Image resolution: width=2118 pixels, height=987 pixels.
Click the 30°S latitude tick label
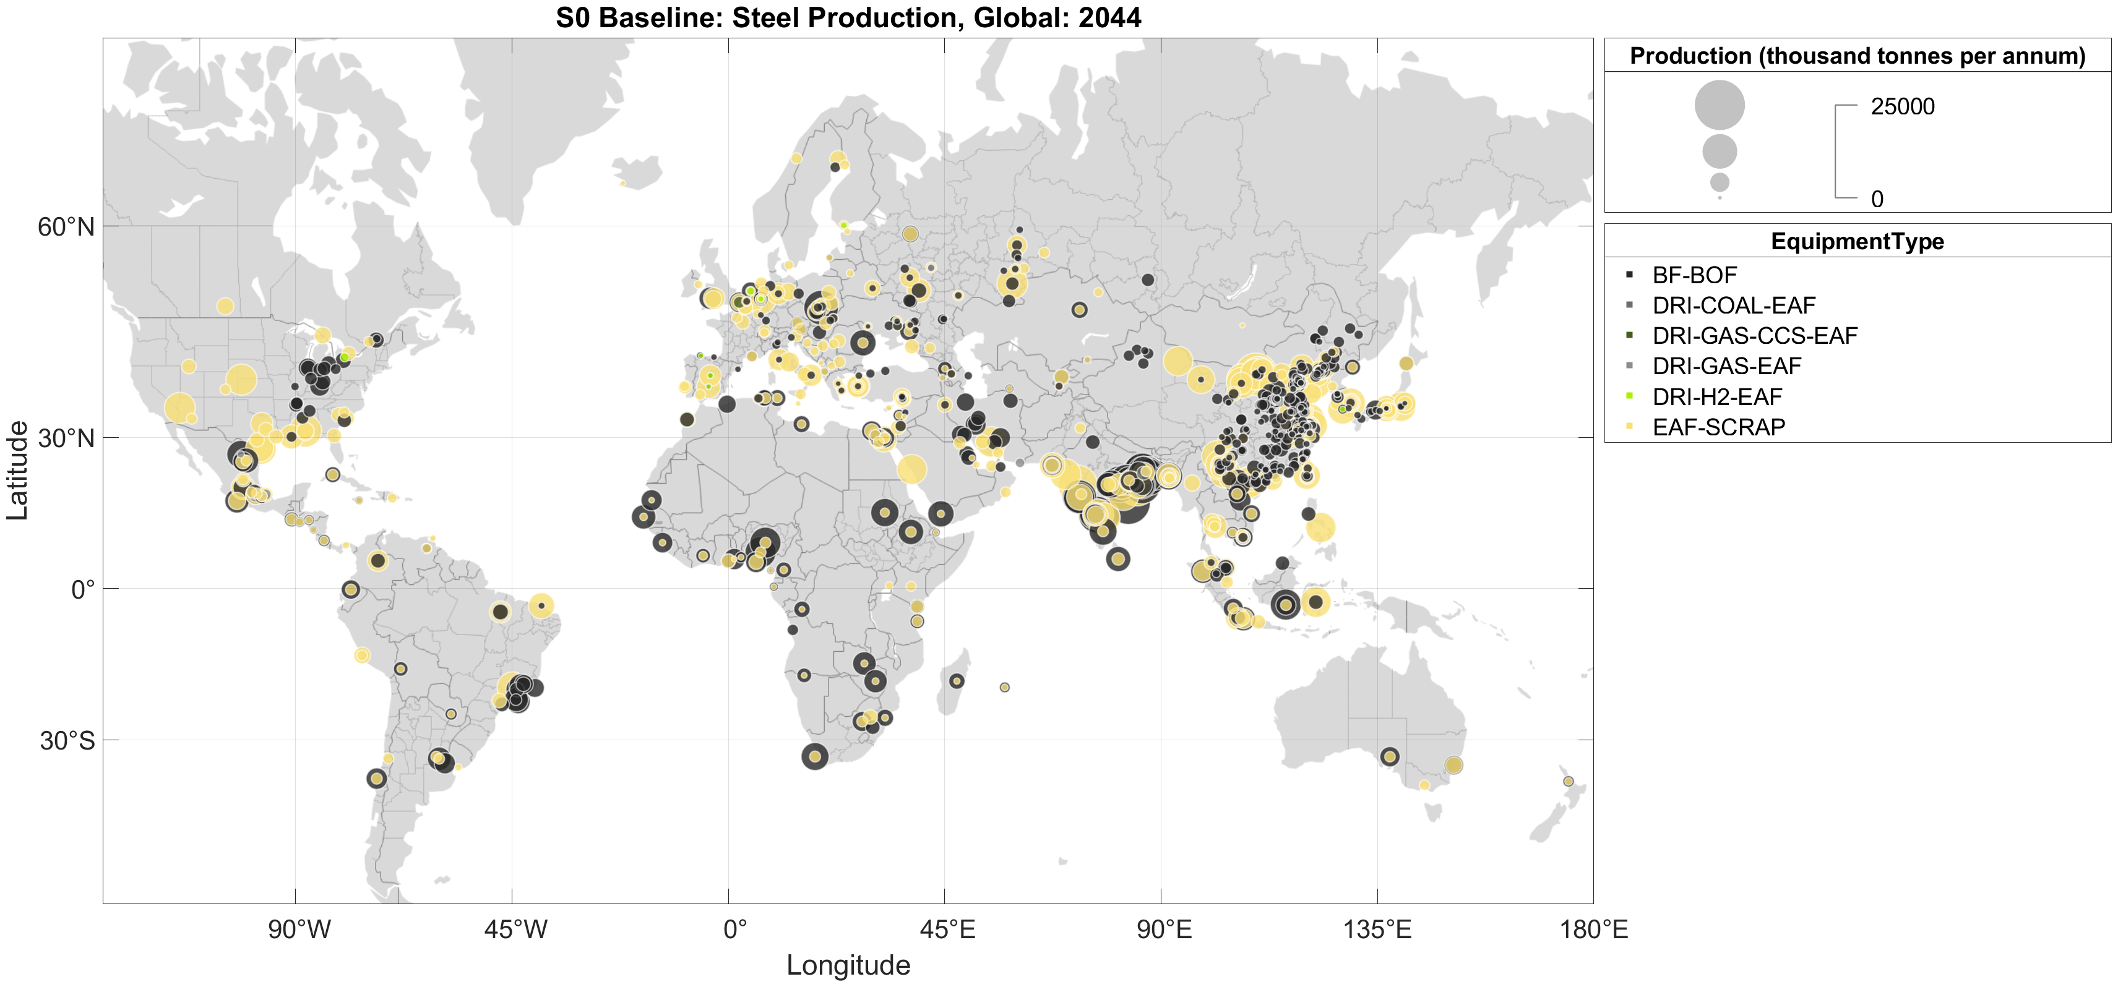(67, 740)
